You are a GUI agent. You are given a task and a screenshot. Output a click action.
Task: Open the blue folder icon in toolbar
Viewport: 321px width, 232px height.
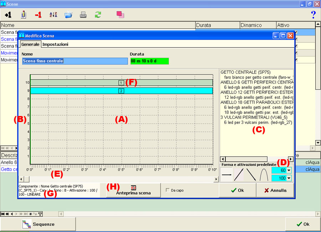click(x=68, y=15)
